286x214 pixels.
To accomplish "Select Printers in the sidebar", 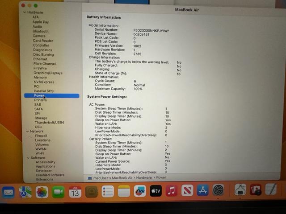I will pos(40,100).
